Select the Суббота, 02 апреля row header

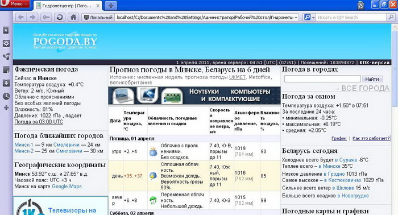point(131,213)
